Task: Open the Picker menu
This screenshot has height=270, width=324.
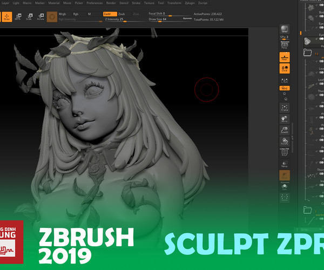Action: (79, 3)
